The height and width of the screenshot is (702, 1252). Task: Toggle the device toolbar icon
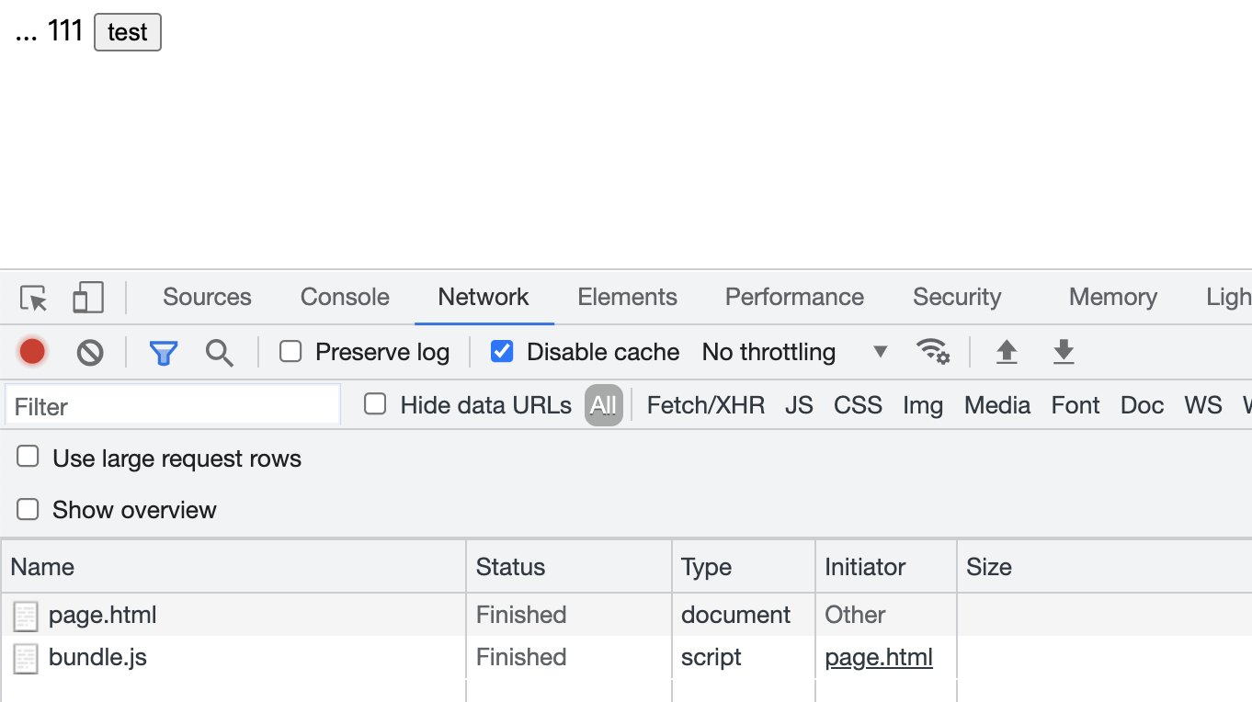tap(88, 298)
